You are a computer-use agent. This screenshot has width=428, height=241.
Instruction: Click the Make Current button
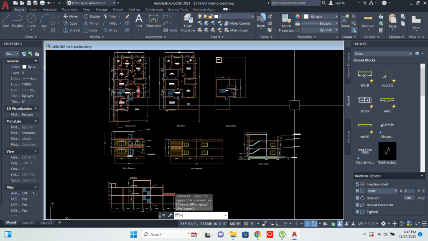[238, 23]
